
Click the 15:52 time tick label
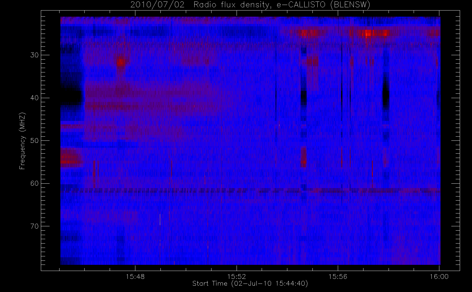237,277
